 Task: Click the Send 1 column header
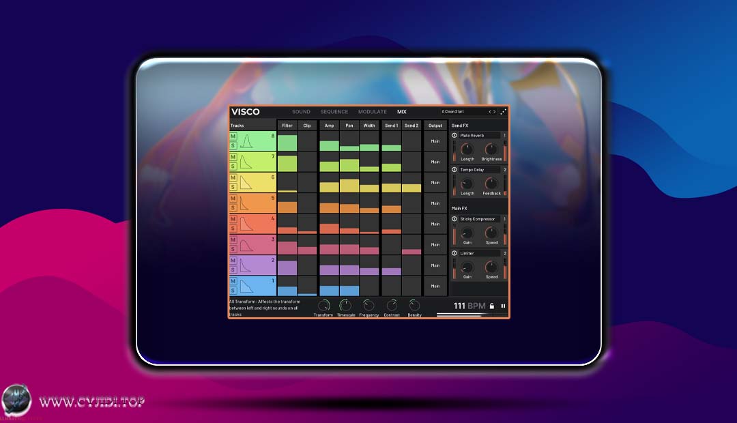click(391, 126)
